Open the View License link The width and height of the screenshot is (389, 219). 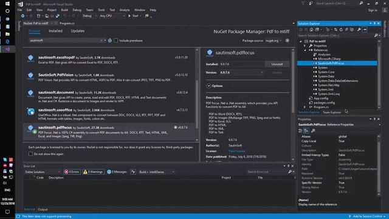[236, 151]
